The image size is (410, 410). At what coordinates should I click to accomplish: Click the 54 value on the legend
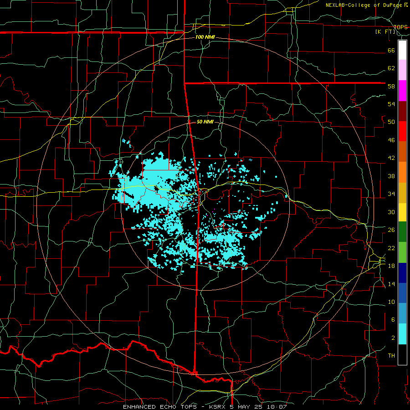click(x=391, y=104)
